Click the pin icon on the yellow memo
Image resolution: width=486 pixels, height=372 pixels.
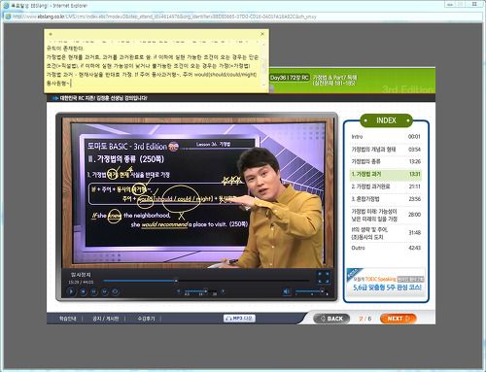pos(51,34)
